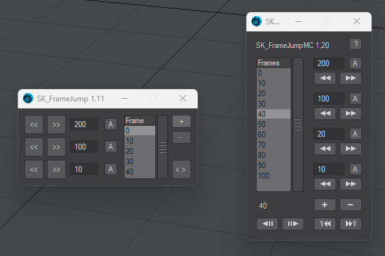Viewport: 385px width, 256px height.
Task: Fast-forward 200 frames in SK_FrameJumpMC
Action: point(350,78)
